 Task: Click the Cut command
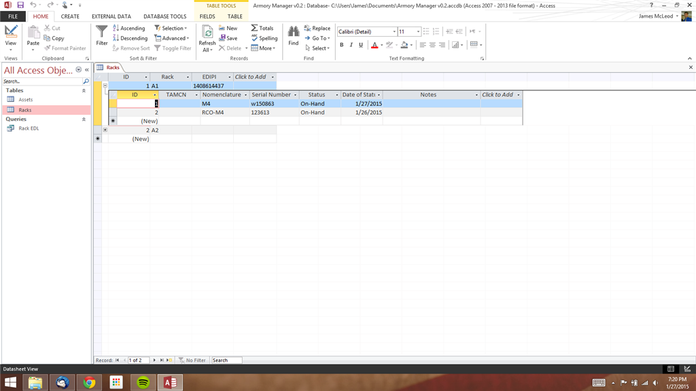52,28
